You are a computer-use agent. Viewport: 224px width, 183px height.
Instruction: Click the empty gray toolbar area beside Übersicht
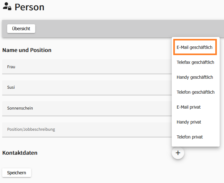pos(103,29)
